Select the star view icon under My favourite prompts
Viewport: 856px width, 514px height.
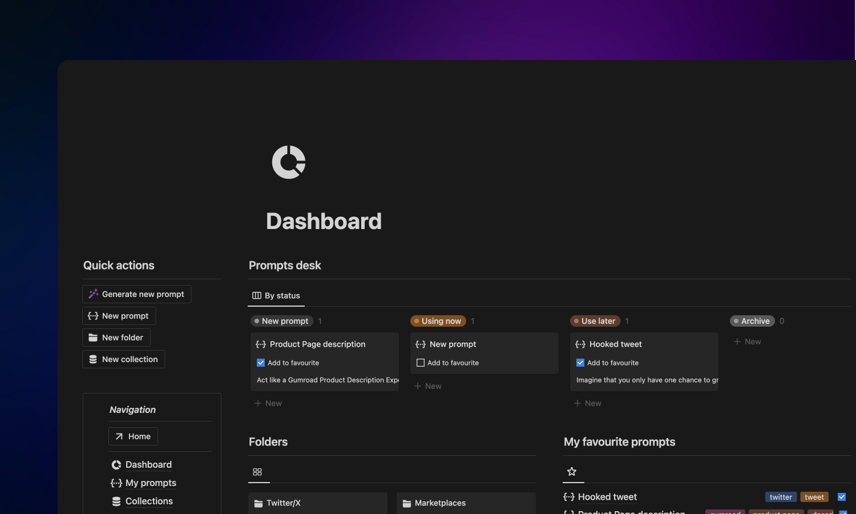(x=572, y=471)
